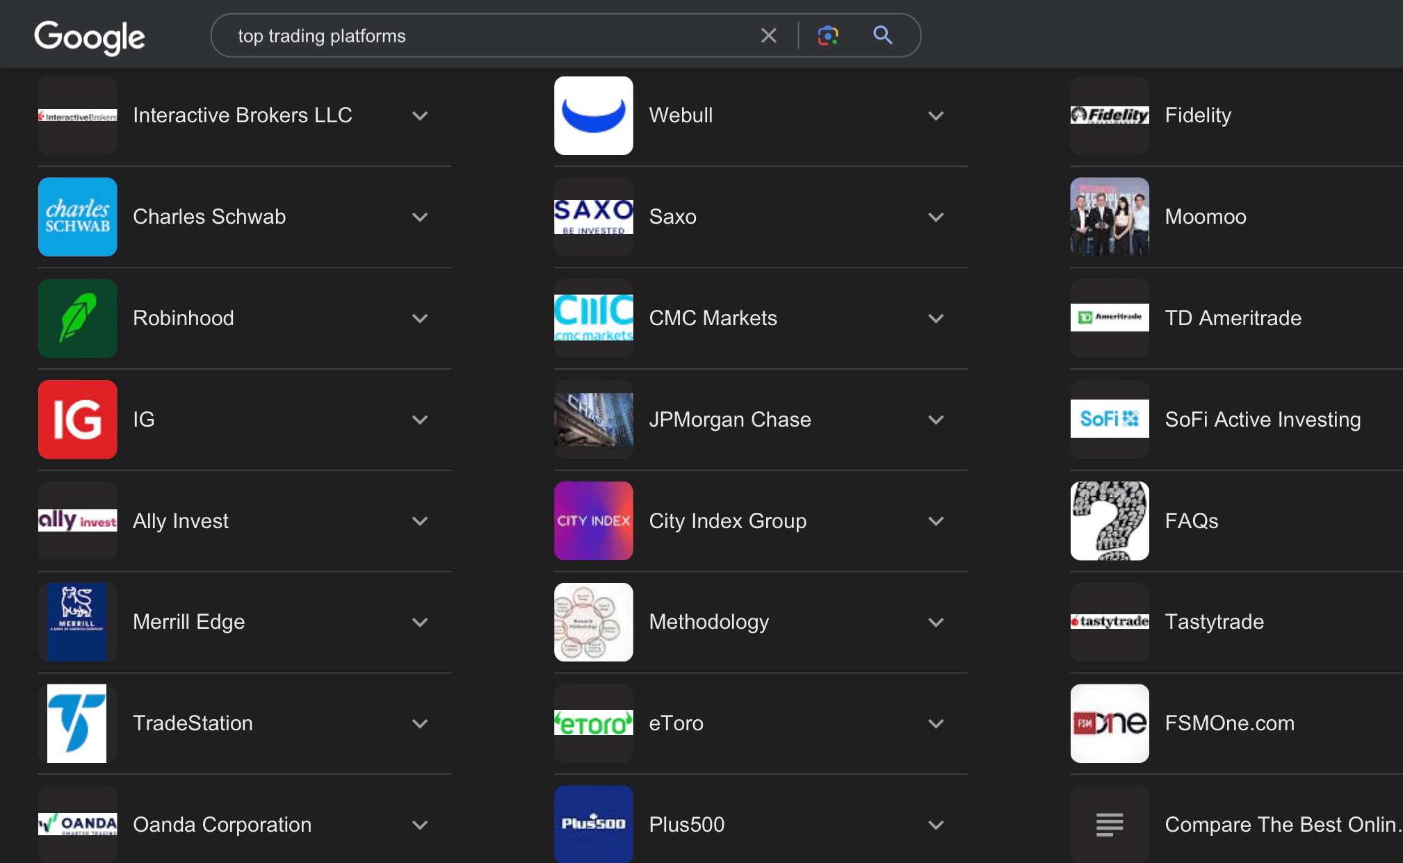Expand the Methodology chevron
This screenshot has width=1403, height=863.
pos(936,623)
